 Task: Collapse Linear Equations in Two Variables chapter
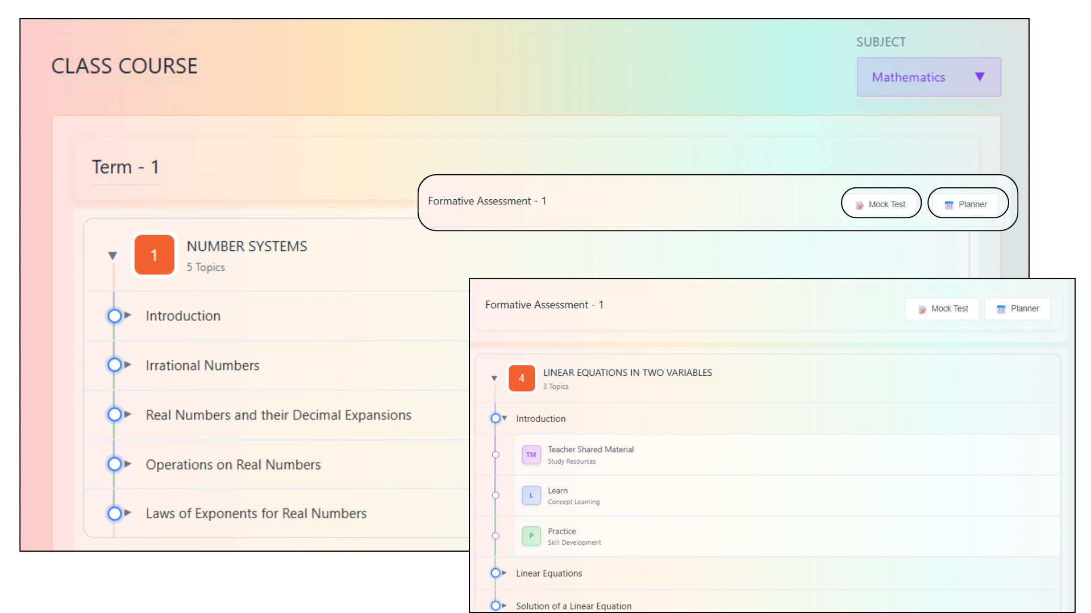(x=494, y=379)
